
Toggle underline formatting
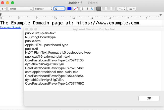click(x=92, y=9)
